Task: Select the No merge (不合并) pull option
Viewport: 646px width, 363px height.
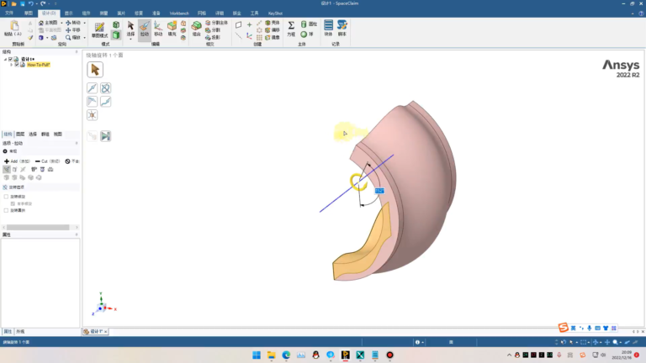Action: [72, 161]
